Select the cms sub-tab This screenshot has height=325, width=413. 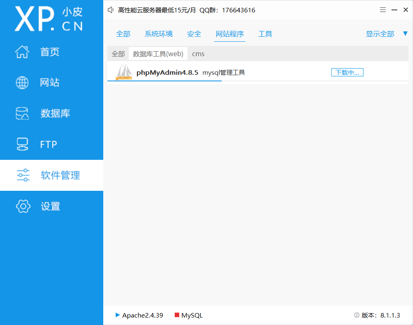[x=198, y=54]
